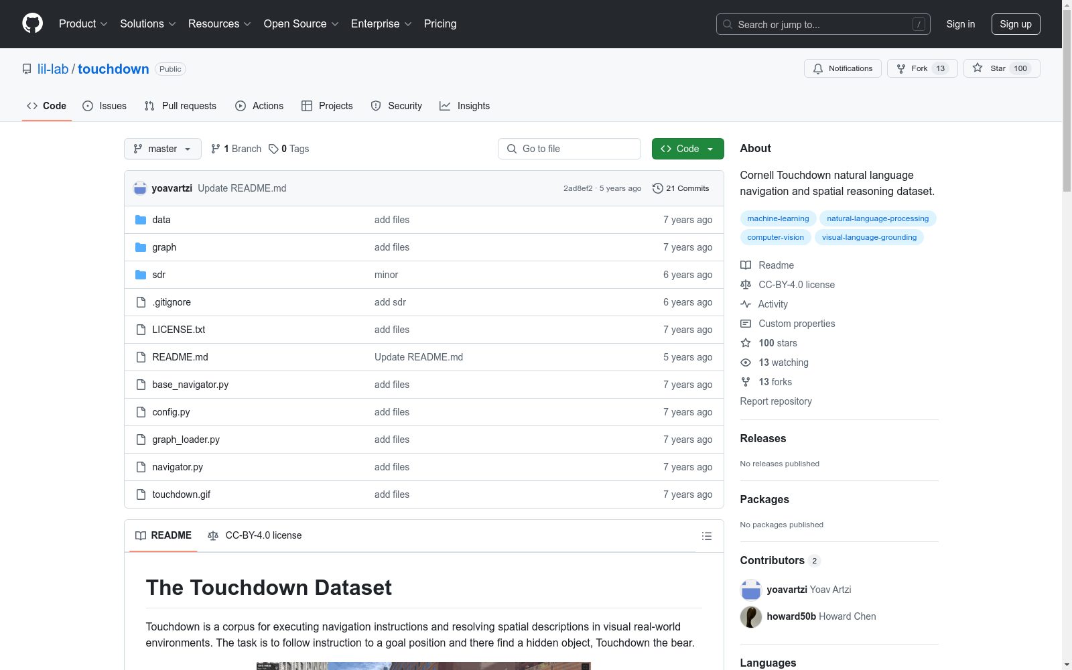Open the natural-language-processing topic tag
The width and height of the screenshot is (1072, 670).
878,218
